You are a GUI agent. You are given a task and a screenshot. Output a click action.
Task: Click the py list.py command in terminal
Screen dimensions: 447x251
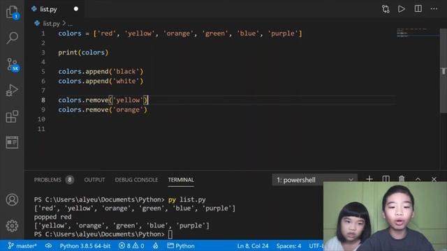[x=186, y=199]
